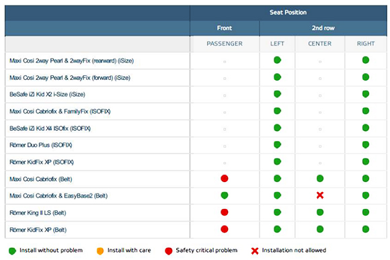
Task: Click the PASSENGER column header
Action: click(x=225, y=44)
